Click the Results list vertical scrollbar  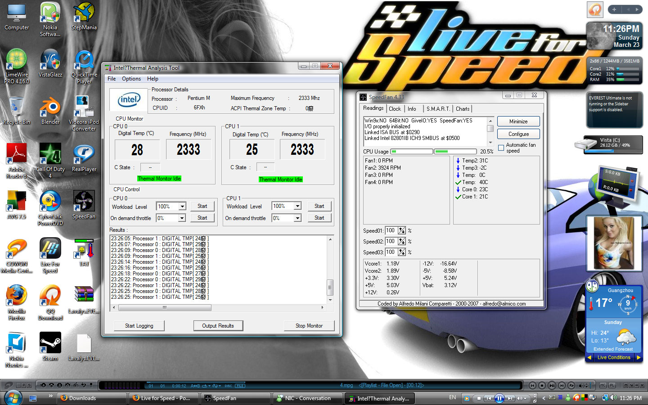pyautogui.click(x=330, y=269)
